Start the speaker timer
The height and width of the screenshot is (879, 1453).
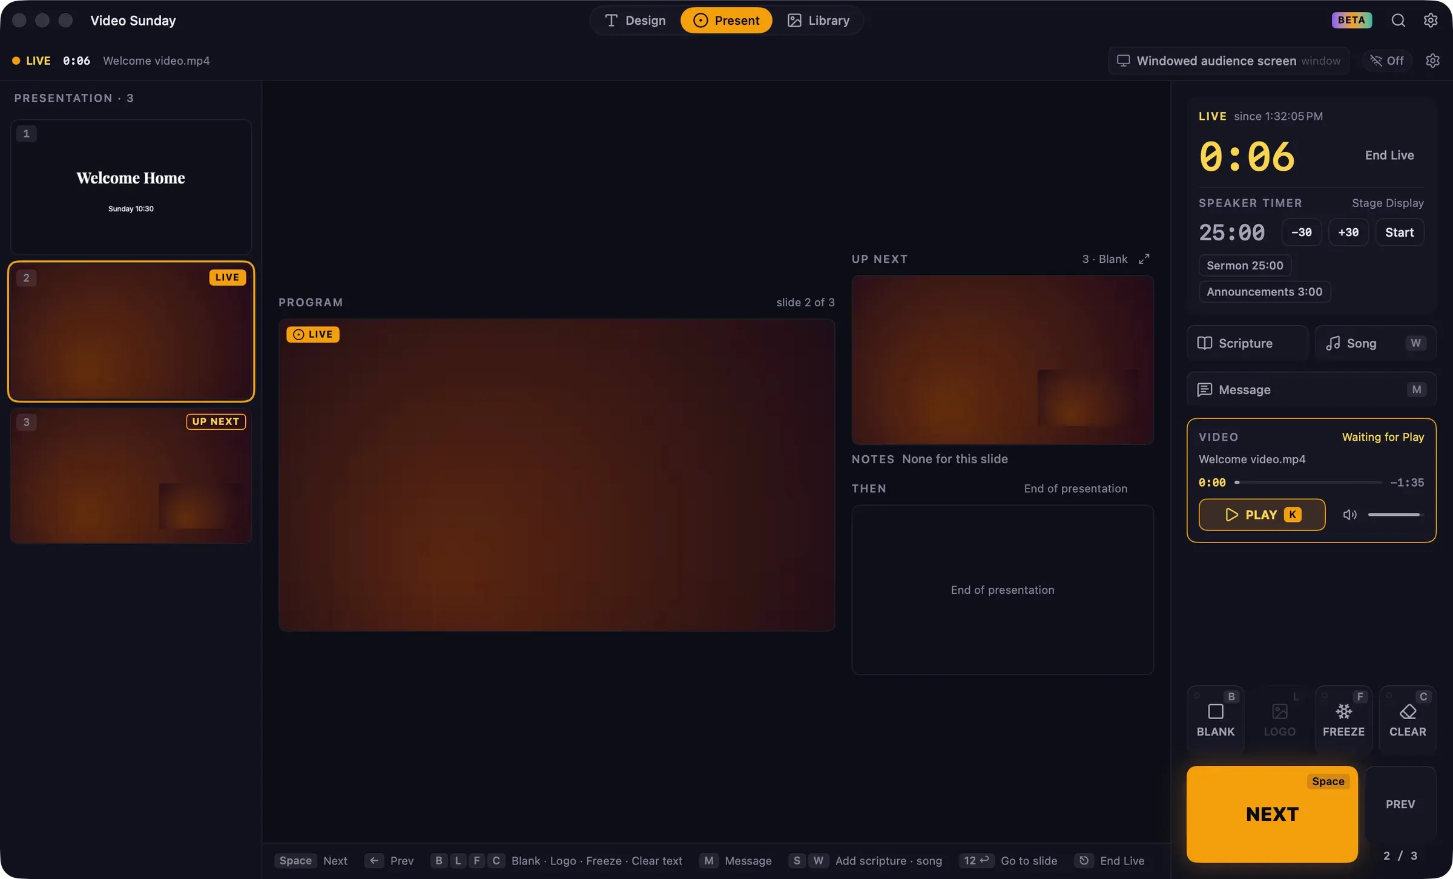[x=1400, y=232]
